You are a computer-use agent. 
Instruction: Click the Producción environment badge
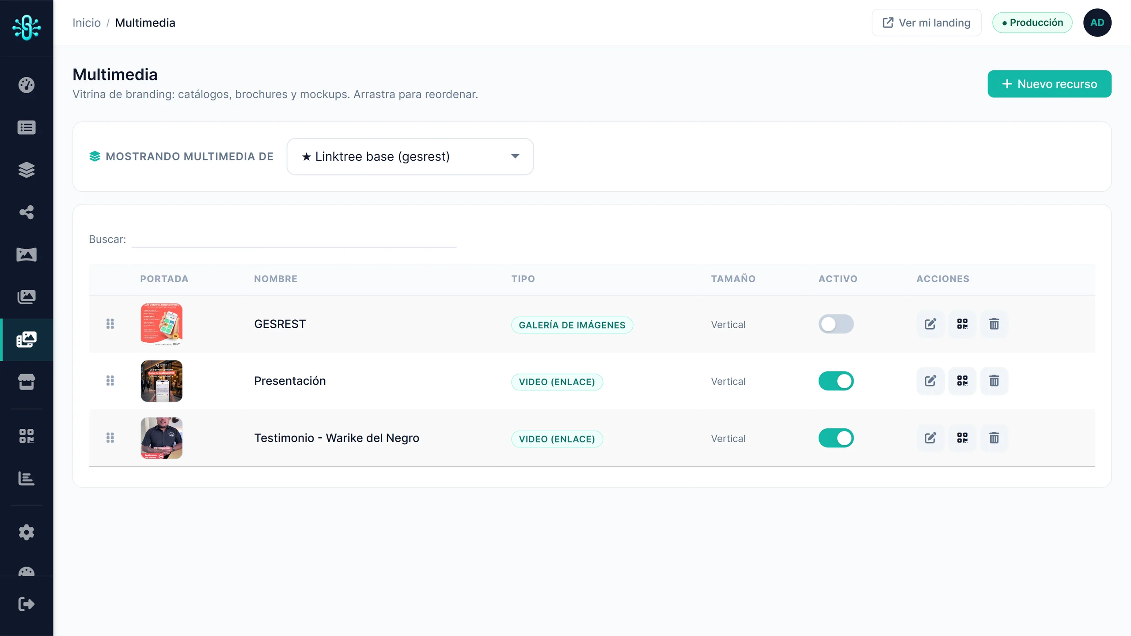pos(1032,23)
